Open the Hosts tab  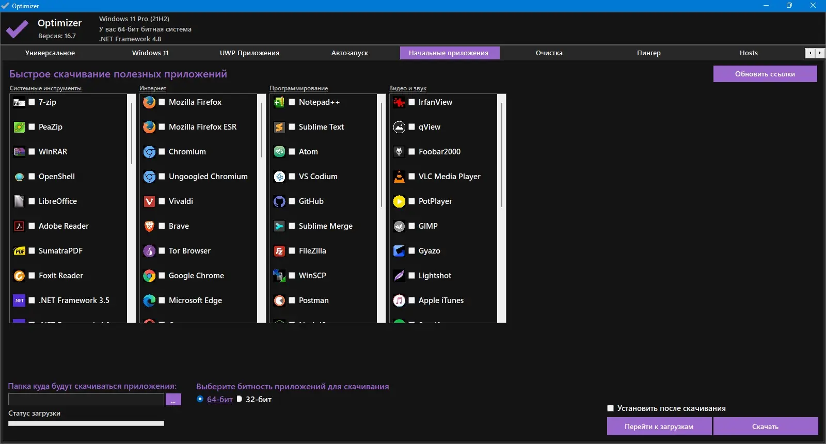(x=749, y=53)
